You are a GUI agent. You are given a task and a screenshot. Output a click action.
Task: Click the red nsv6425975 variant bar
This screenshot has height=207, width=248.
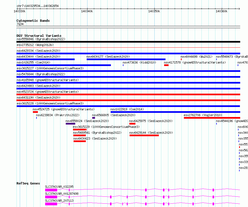132,124
